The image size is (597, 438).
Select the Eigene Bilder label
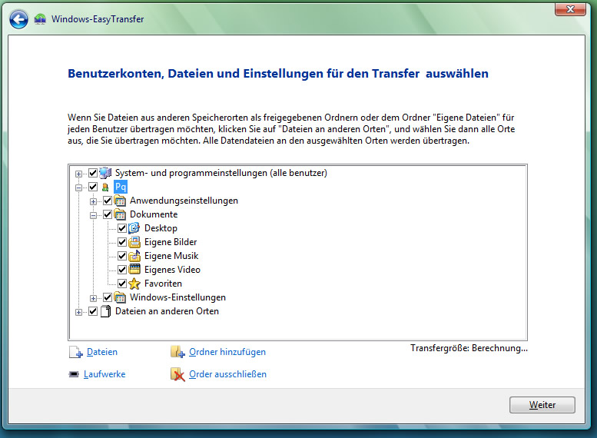[171, 242]
